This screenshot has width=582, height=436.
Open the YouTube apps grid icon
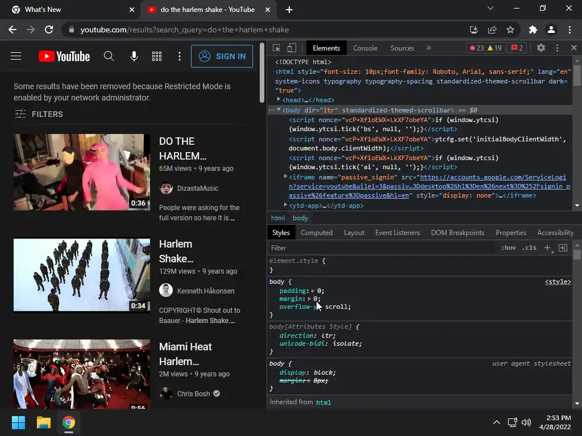point(157,56)
